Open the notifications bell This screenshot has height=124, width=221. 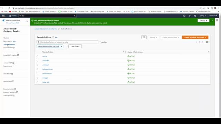click(x=190, y=16)
